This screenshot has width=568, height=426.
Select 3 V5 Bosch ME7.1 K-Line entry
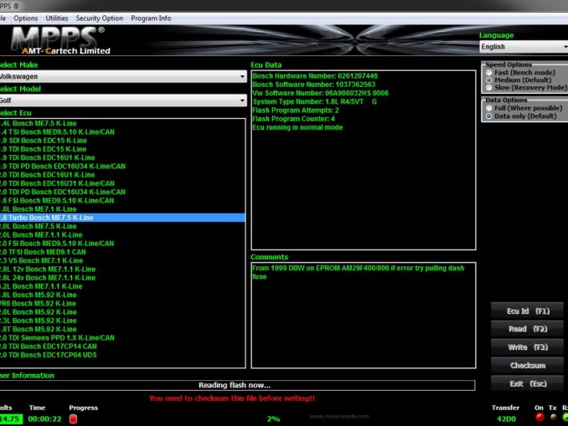122,260
